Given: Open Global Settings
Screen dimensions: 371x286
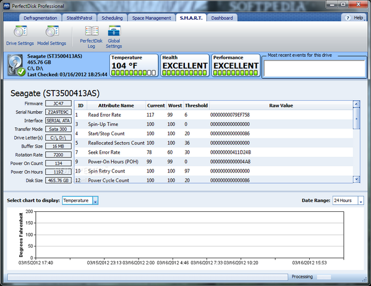Looking at the screenshot, I should tap(114, 37).
